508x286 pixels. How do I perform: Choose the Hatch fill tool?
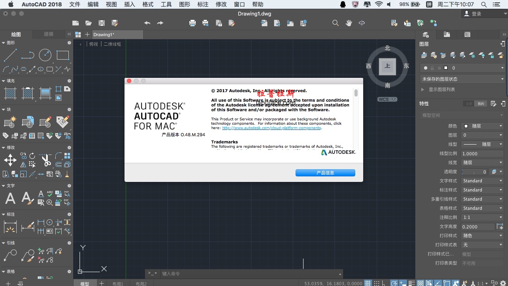point(10,94)
